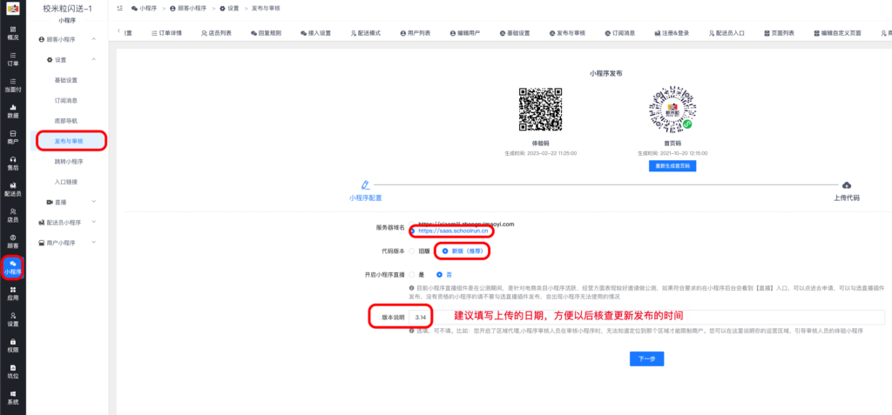Click the 下一步 button
This screenshot has height=415, width=892.
click(645, 358)
